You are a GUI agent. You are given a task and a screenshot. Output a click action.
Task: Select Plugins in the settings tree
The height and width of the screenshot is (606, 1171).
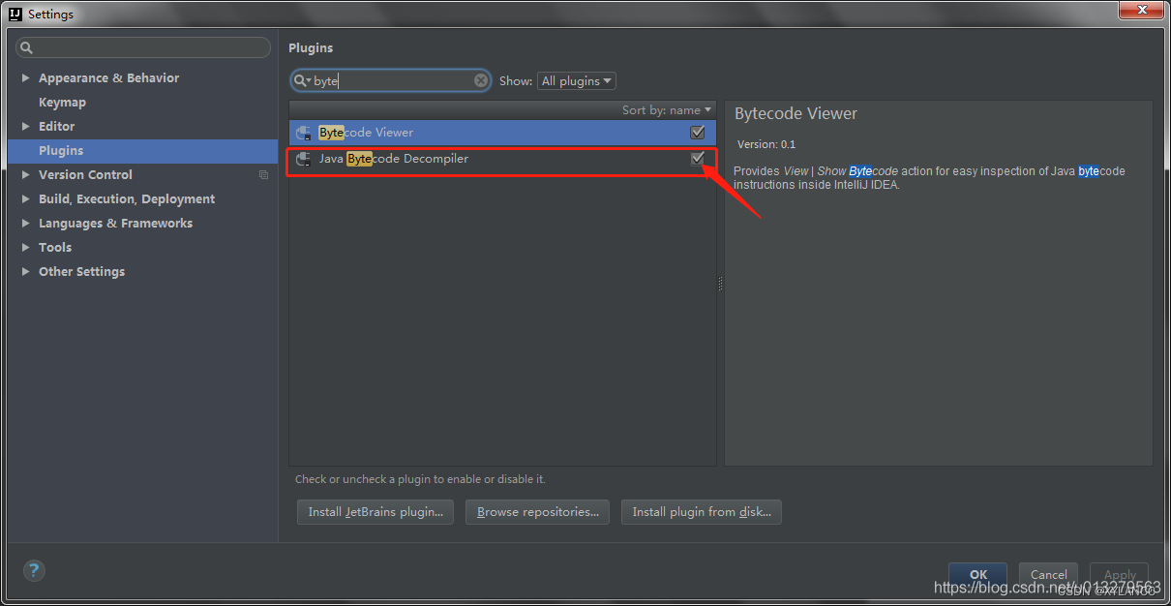[x=142, y=151]
